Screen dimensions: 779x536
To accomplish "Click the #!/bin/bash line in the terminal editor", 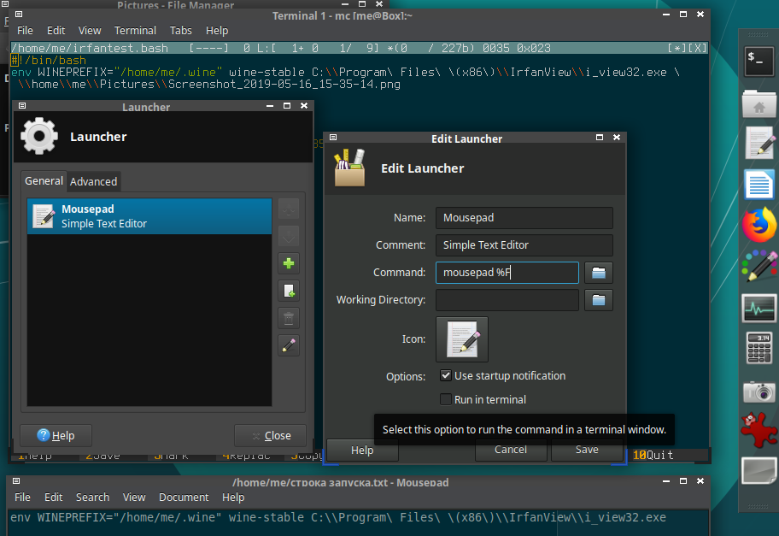I will click(49, 60).
